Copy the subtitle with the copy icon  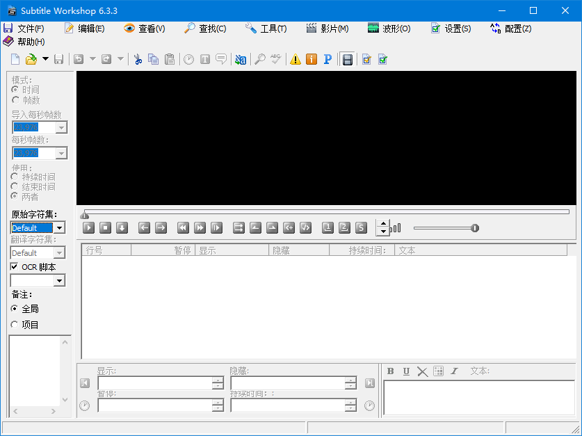pos(153,59)
